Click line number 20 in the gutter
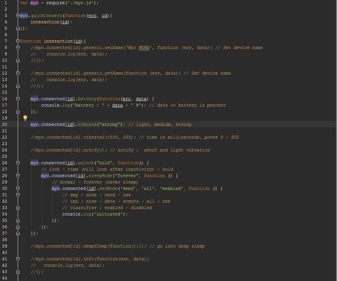337x281 pixels. (x=6, y=124)
